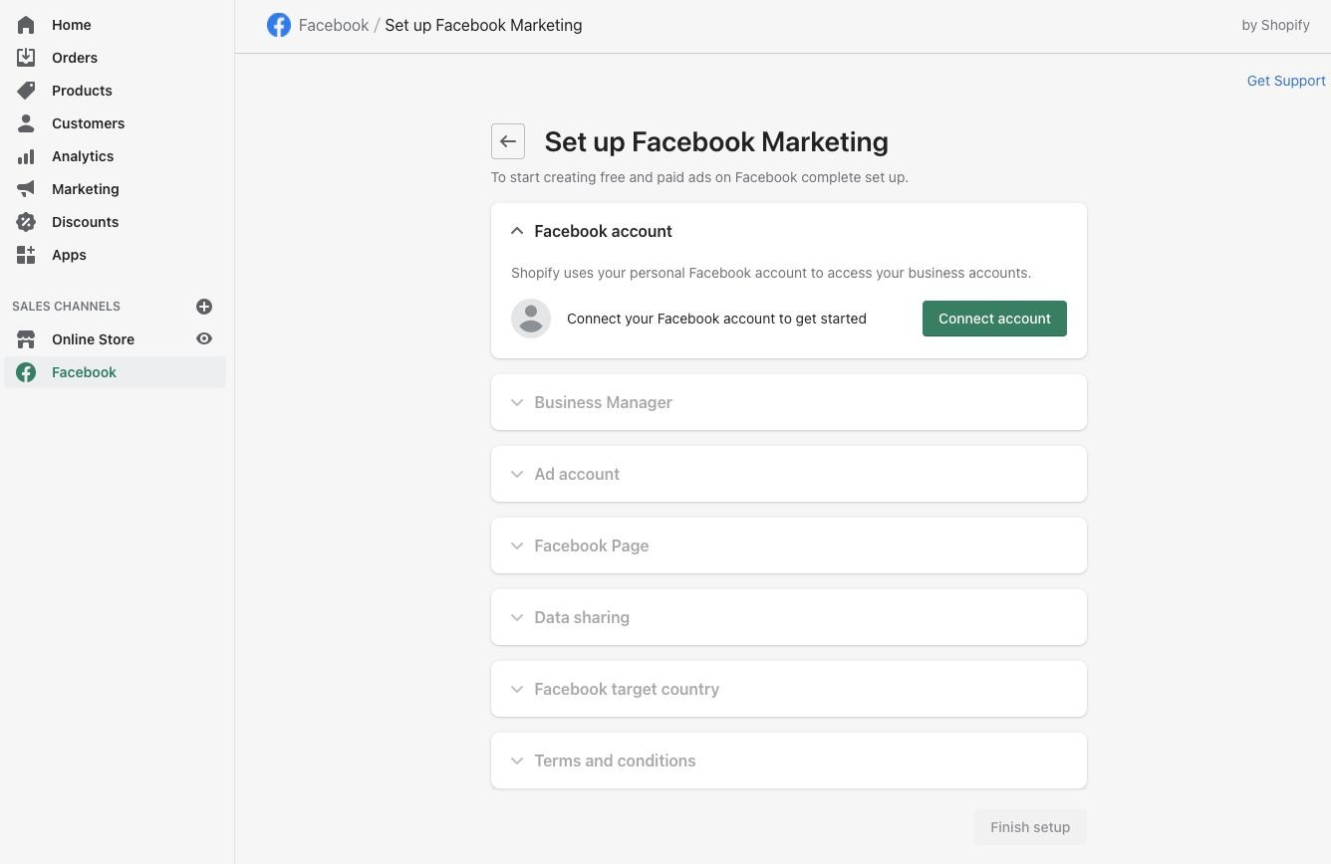
Task: Open the Facebook sales channel
Action: pyautogui.click(x=84, y=372)
